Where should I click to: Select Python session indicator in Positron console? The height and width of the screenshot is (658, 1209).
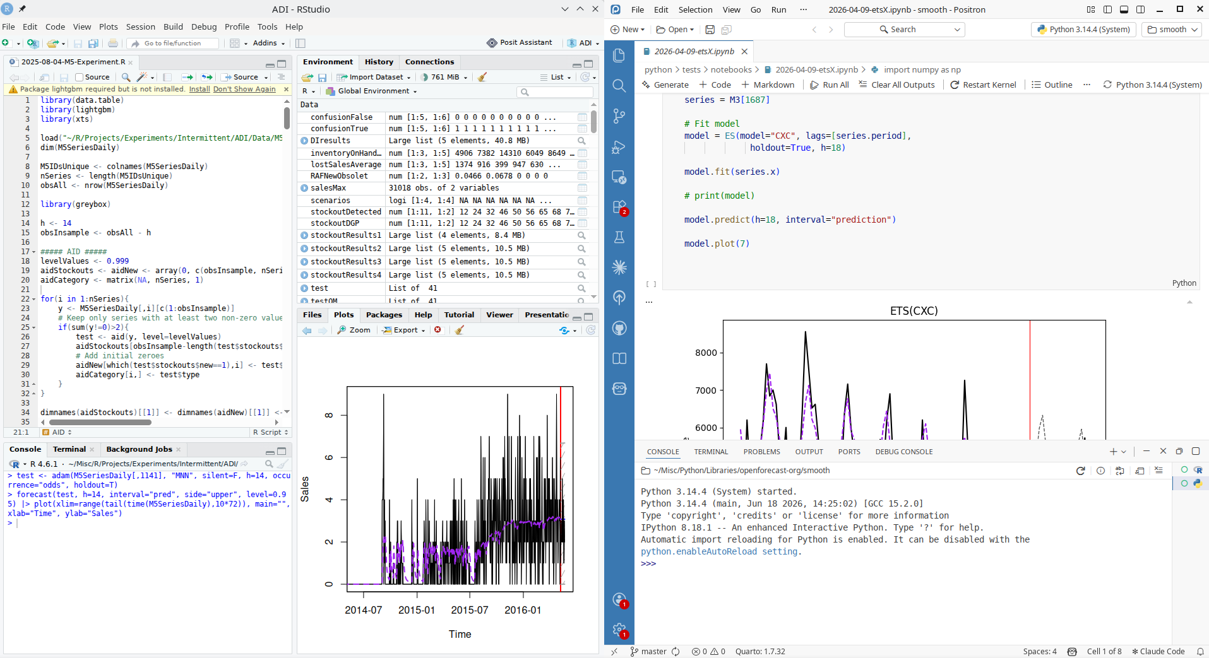pos(1191,483)
